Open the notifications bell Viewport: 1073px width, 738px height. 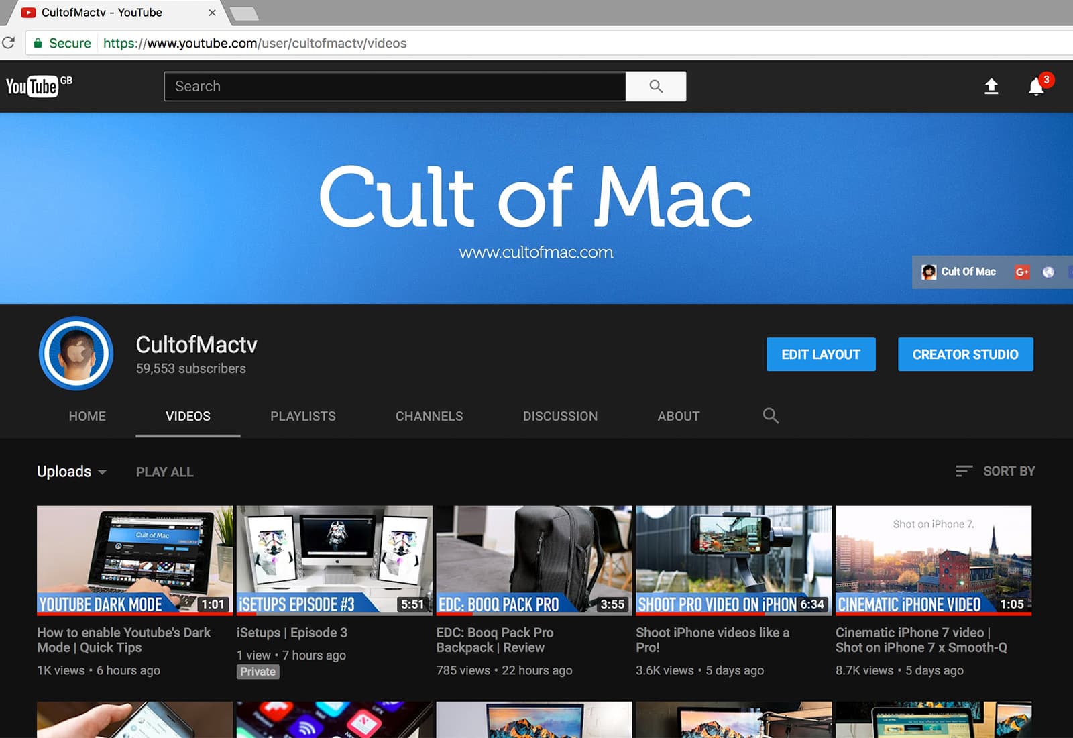coord(1036,87)
